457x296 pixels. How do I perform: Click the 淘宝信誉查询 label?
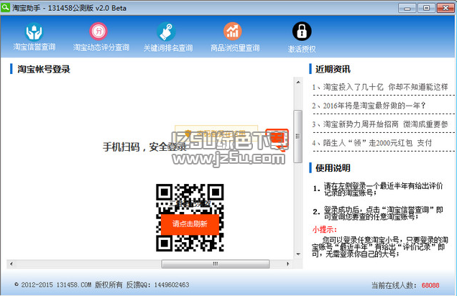pos(34,47)
